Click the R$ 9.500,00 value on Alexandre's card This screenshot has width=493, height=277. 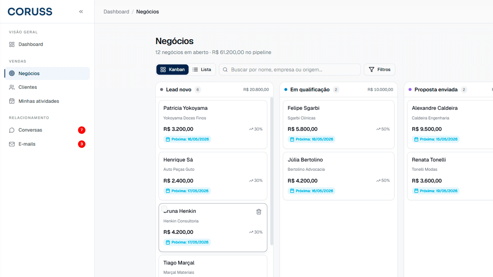(427, 129)
